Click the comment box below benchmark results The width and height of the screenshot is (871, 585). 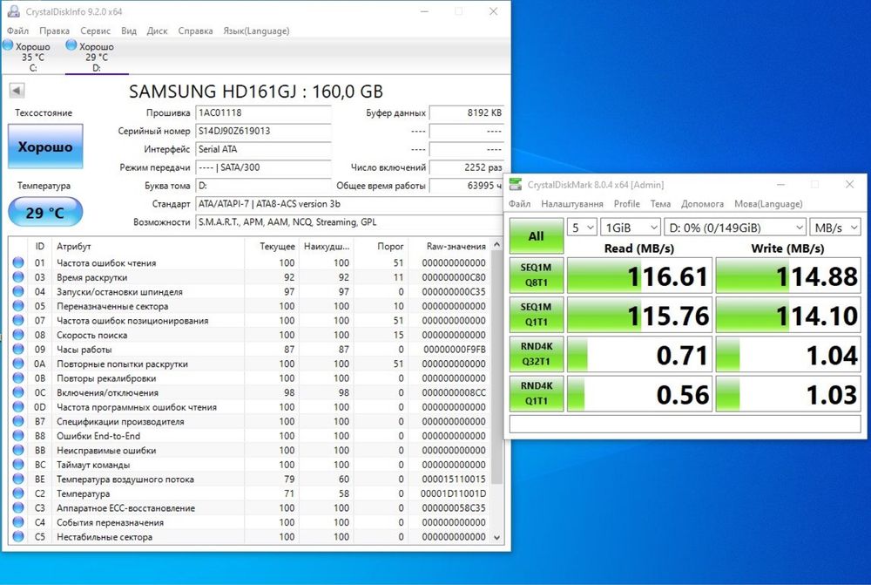point(685,424)
